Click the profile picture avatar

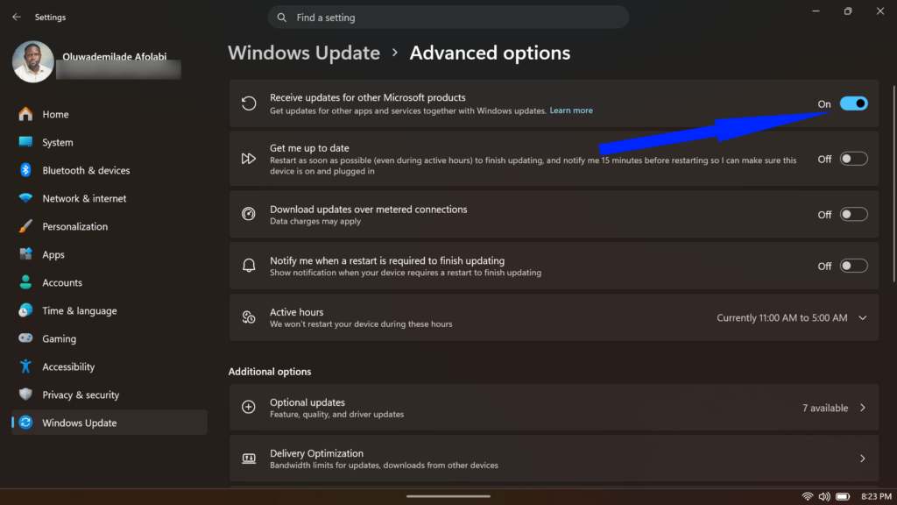coord(33,61)
